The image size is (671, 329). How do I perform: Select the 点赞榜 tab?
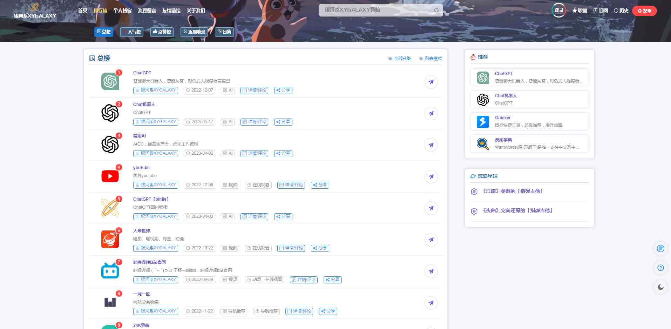point(162,32)
